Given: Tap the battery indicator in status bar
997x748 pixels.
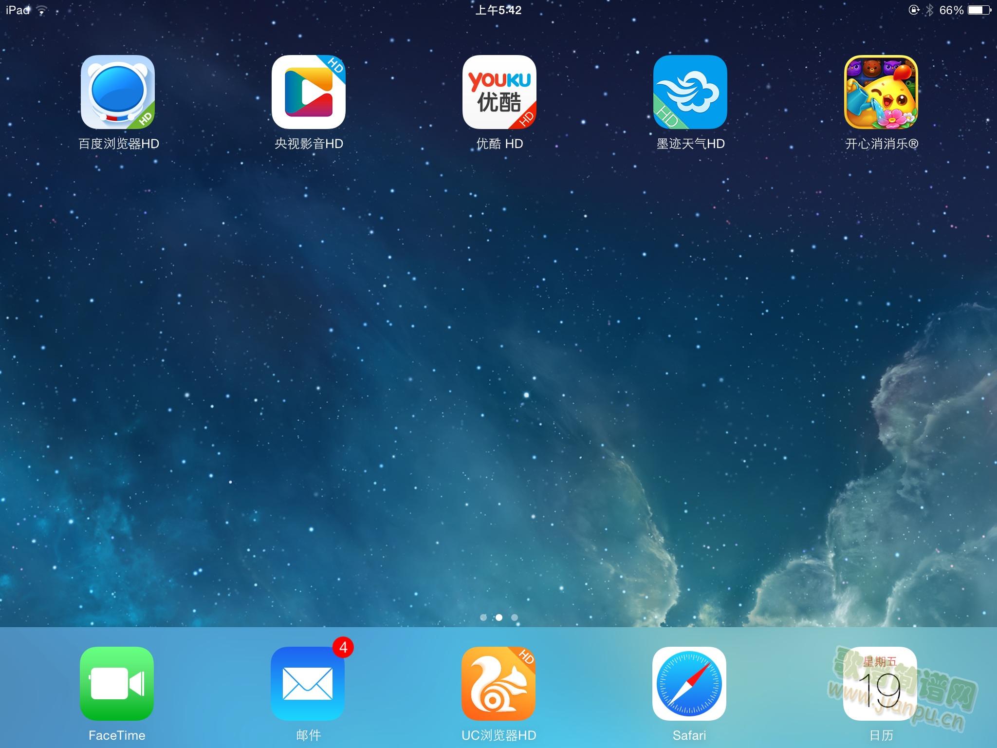Looking at the screenshot, I should pos(979,10).
